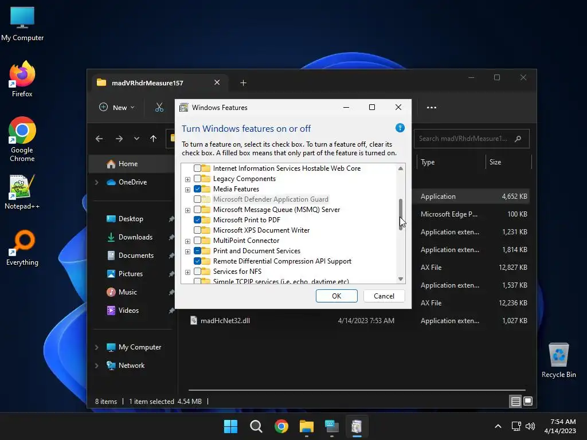Viewport: 587px width, 440px height.
Task: Launch Chrome from the taskbar
Action: pos(281,426)
